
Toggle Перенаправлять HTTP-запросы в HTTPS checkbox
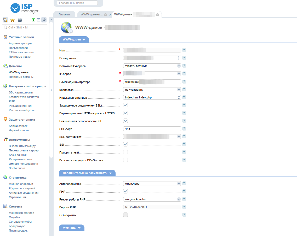[125, 113]
